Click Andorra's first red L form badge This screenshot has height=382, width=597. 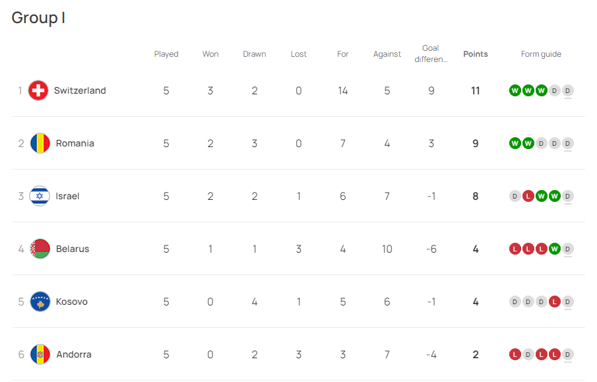pos(515,354)
